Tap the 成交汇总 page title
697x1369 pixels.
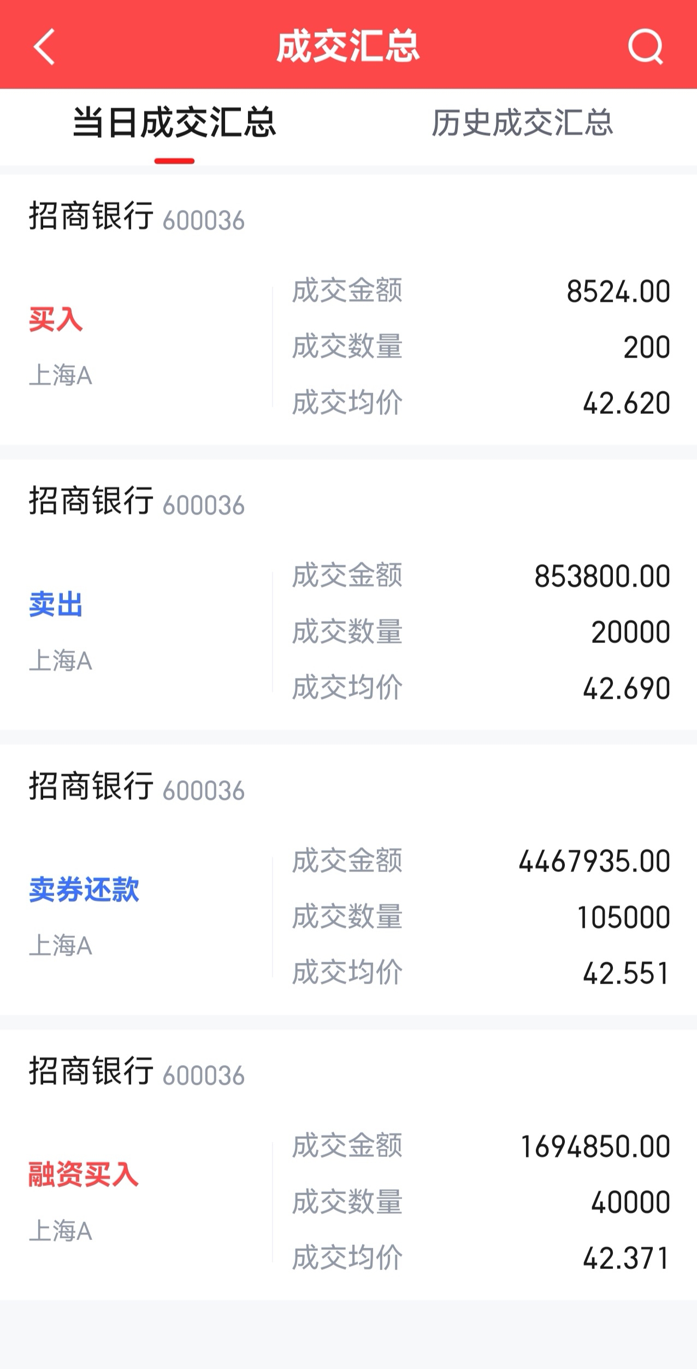click(x=348, y=47)
